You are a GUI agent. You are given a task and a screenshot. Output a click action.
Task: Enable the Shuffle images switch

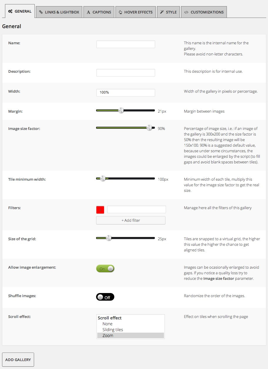click(105, 297)
